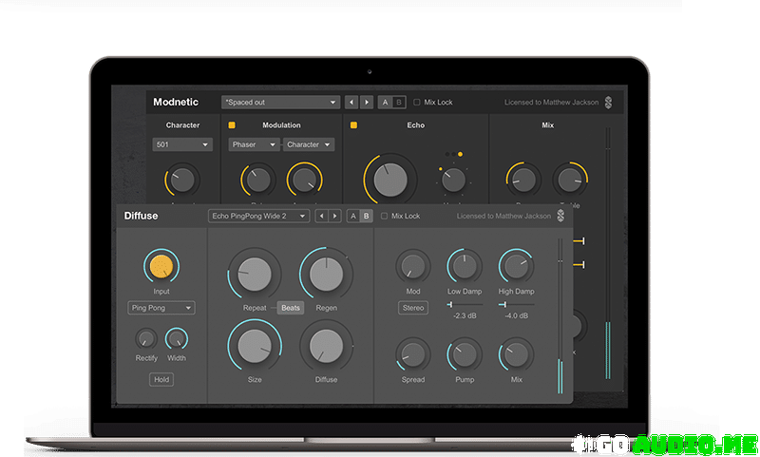Click the Diffuse logo icon beside Licensed text
Viewport: 760px width, 457px height.
(x=560, y=216)
